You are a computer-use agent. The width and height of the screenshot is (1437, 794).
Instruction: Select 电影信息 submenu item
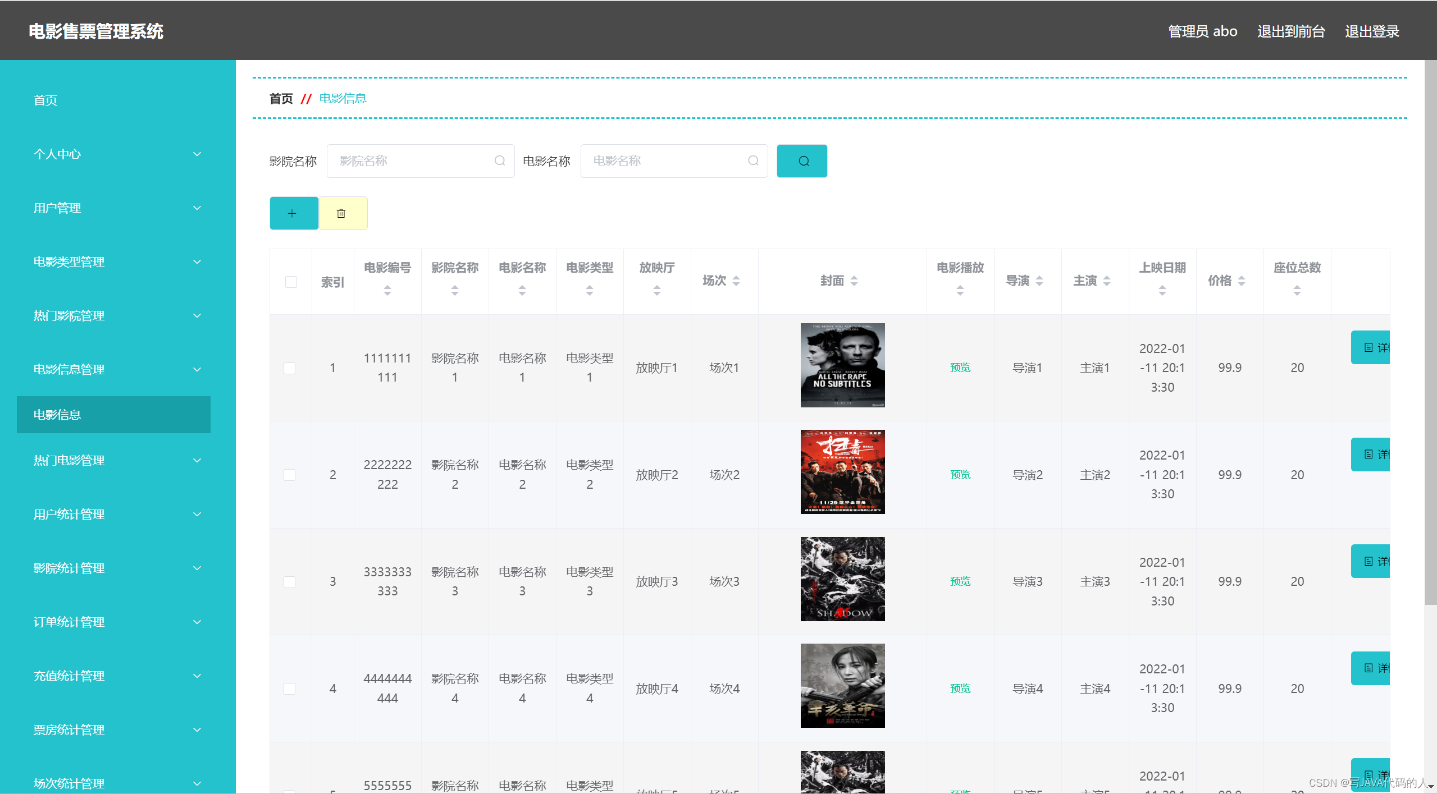tap(113, 415)
